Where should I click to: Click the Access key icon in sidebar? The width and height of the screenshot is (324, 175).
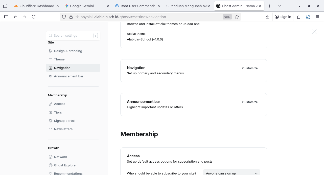(51, 104)
